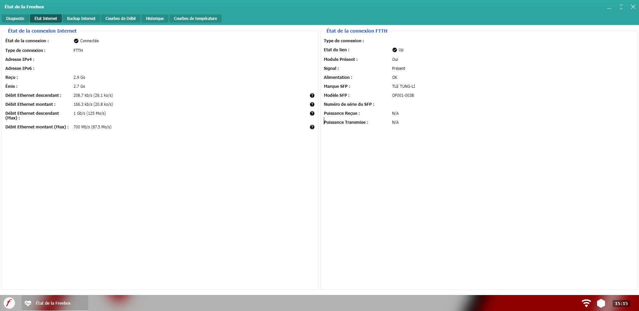Image resolution: width=639 pixels, height=311 pixels.
Task: Click the Émis label
Action: click(11, 86)
